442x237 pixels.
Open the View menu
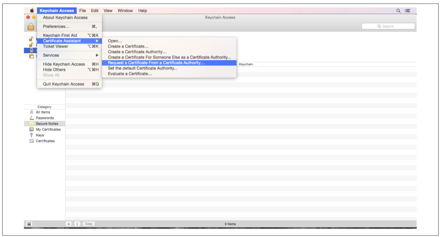(108, 11)
